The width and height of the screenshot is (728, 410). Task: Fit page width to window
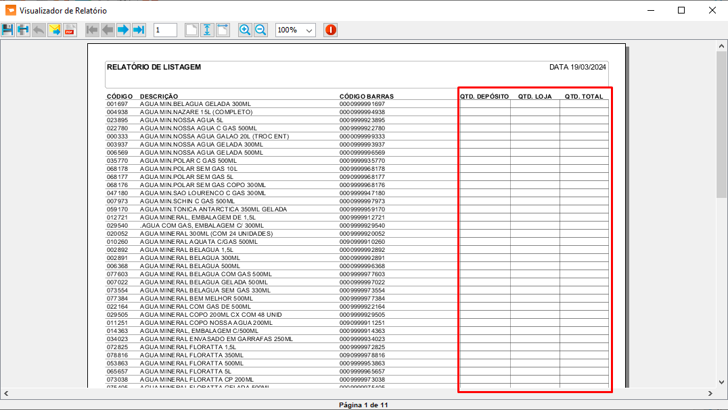[223, 30]
